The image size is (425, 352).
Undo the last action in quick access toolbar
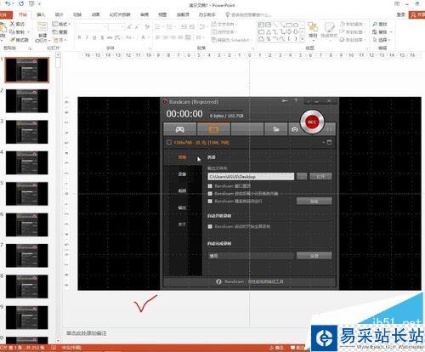point(8,3)
